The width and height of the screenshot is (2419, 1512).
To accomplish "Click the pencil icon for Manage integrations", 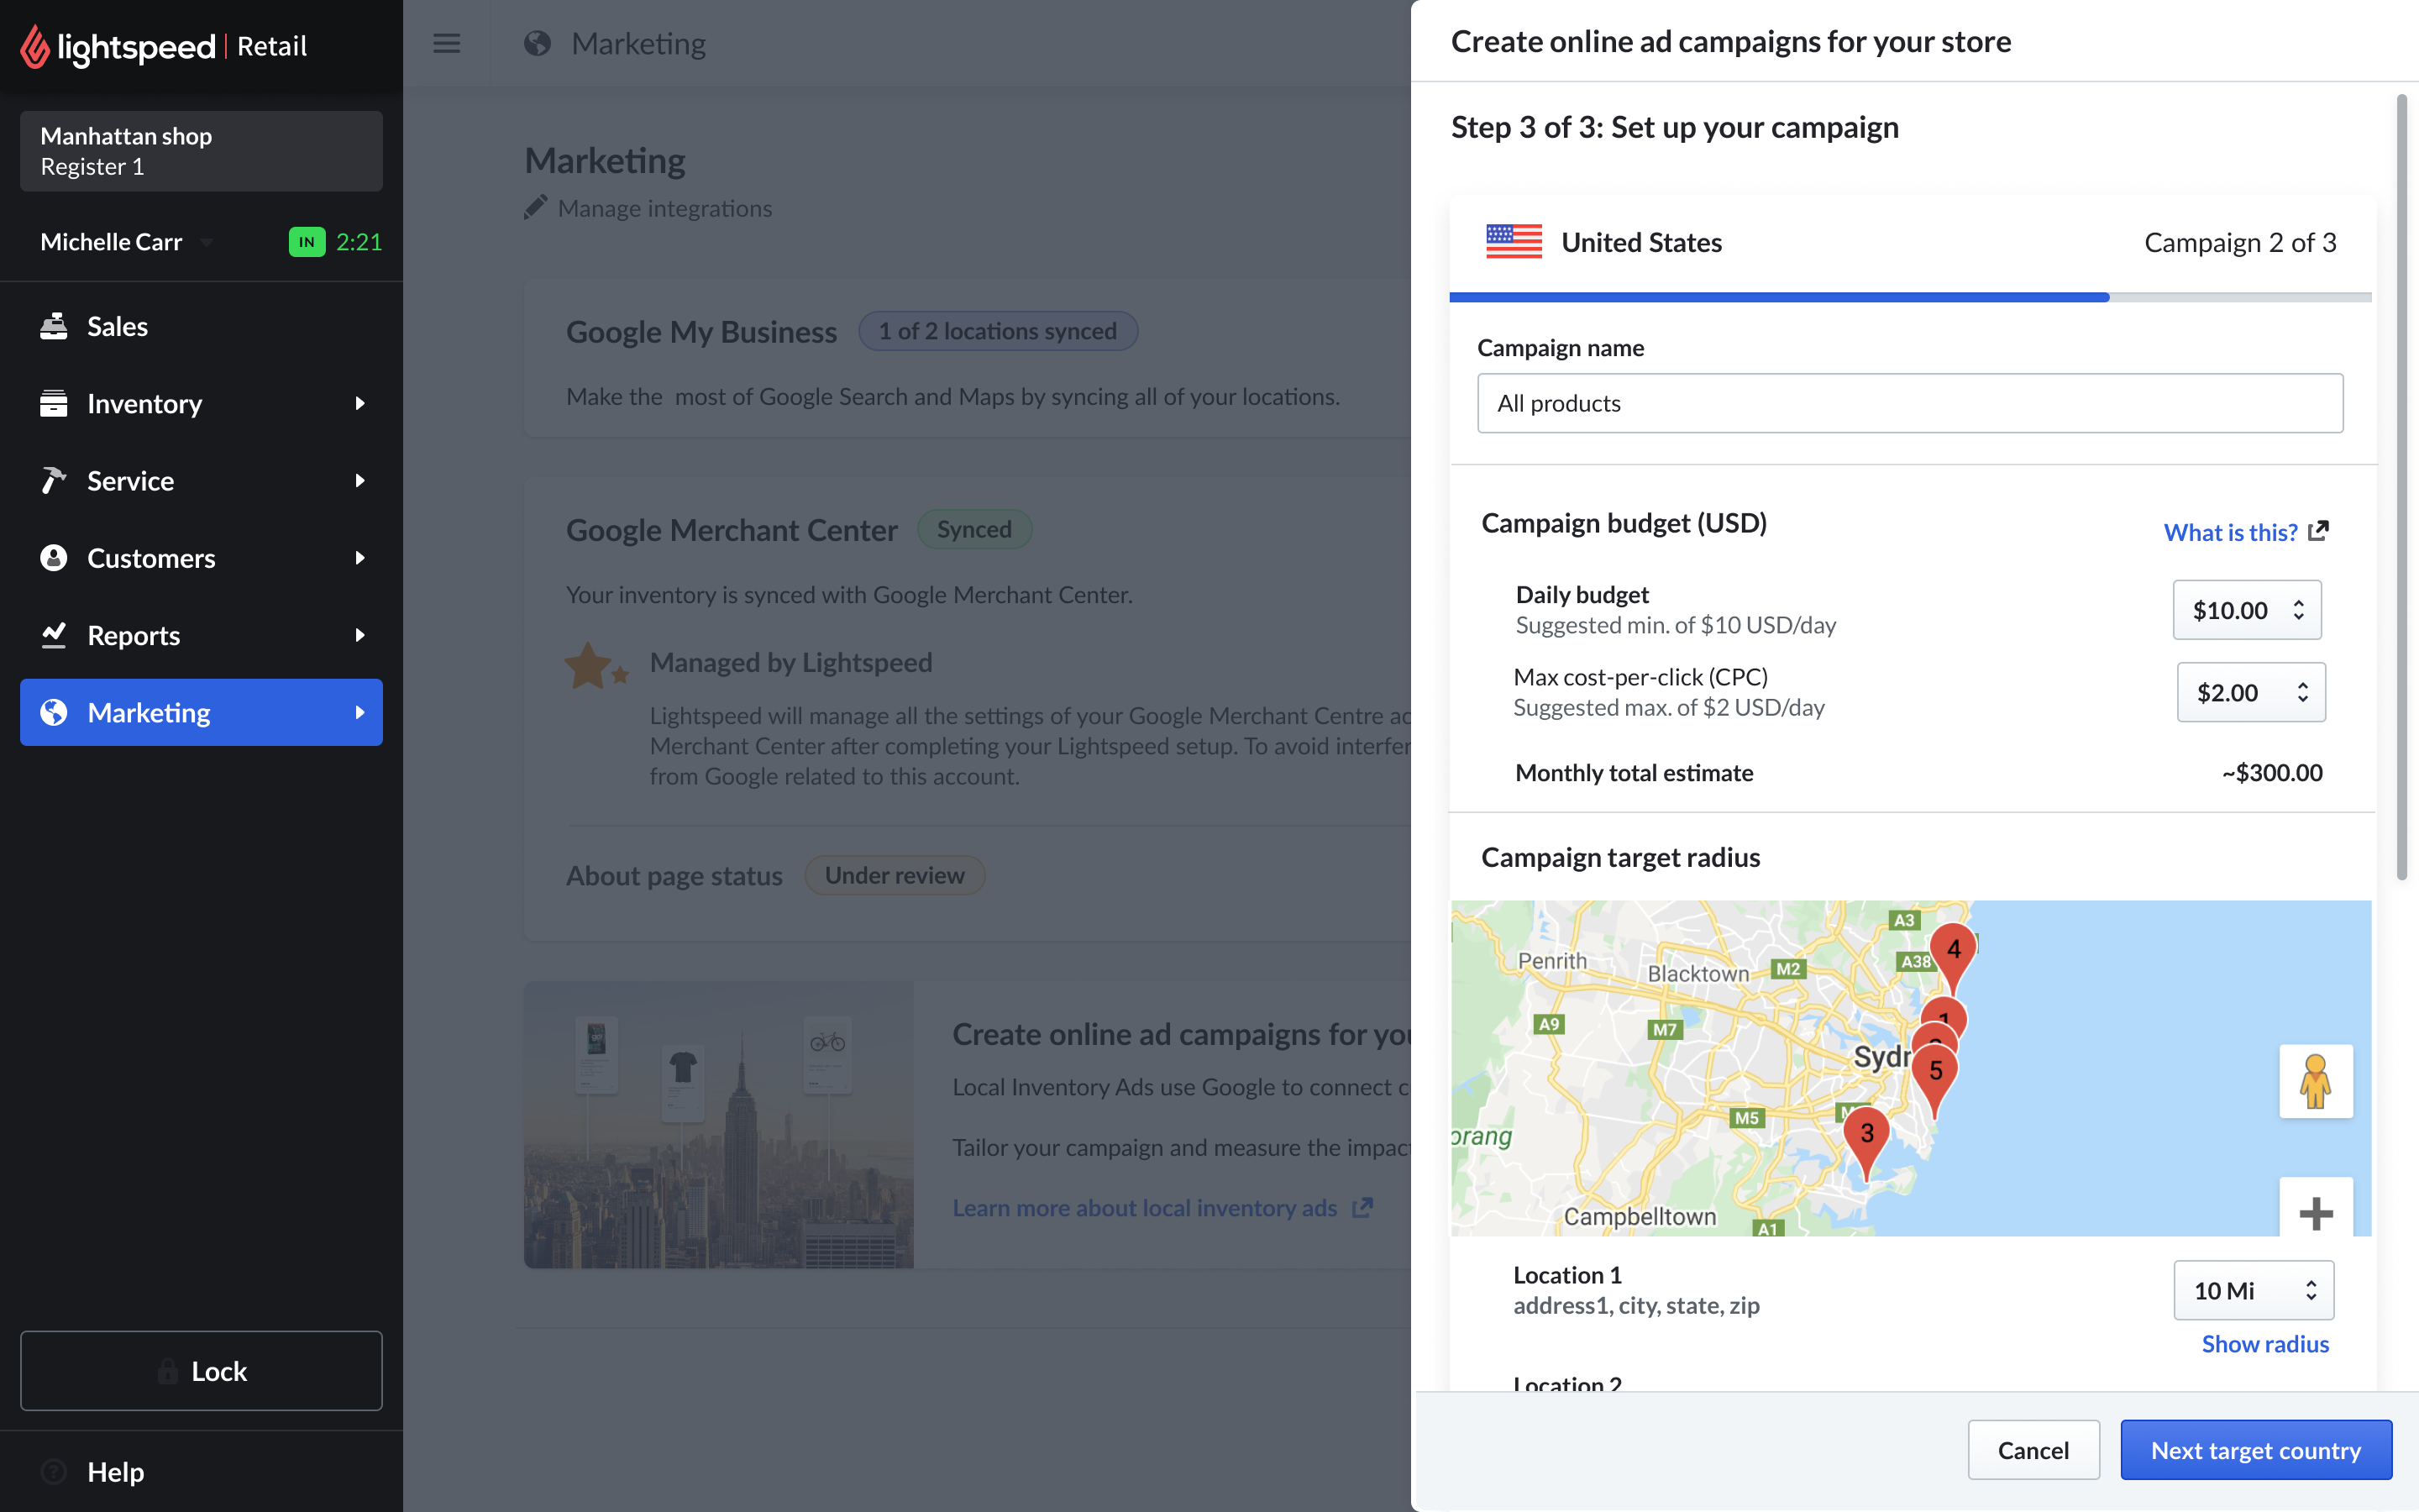I will point(536,207).
